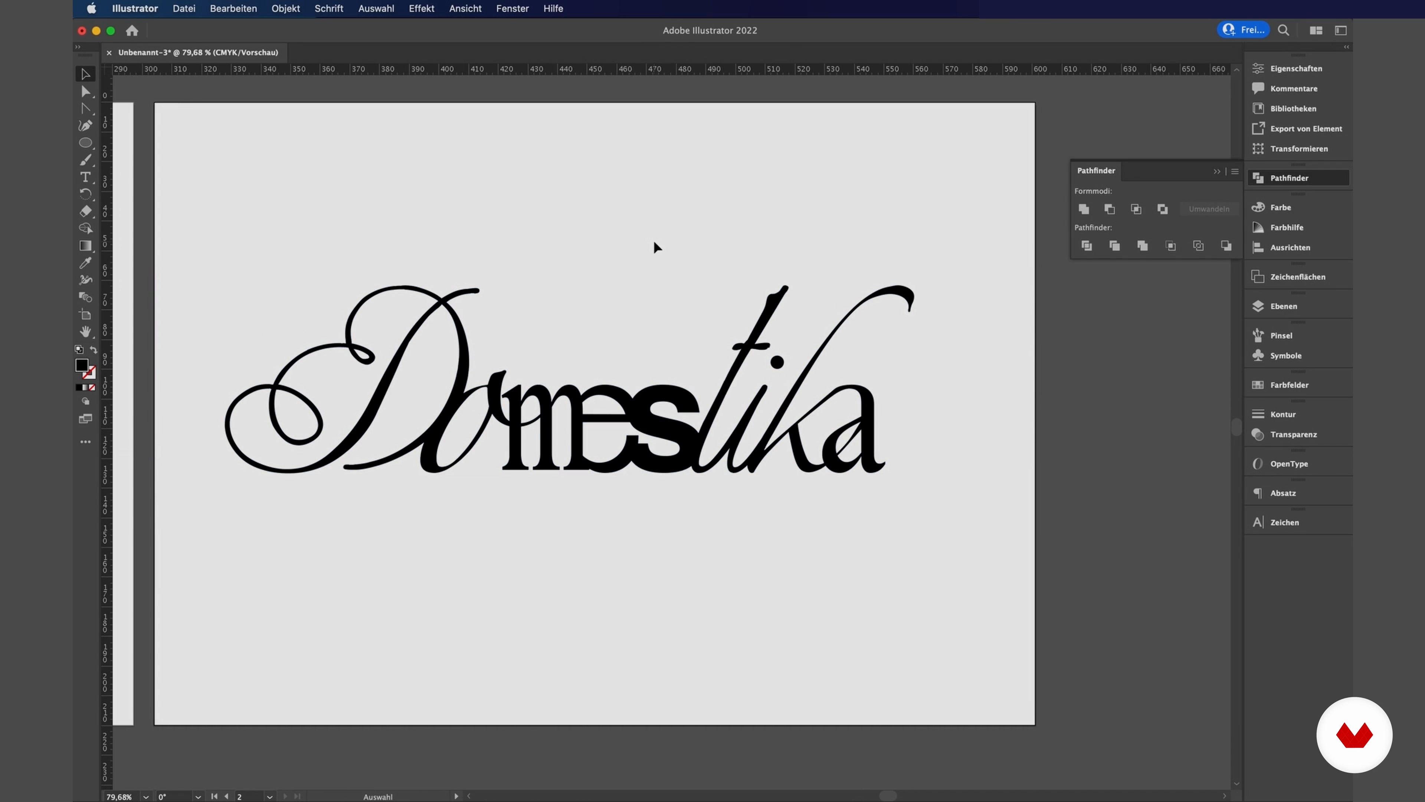Select the Eyedropper tool
Image resolution: width=1425 pixels, height=802 pixels.
(85, 263)
